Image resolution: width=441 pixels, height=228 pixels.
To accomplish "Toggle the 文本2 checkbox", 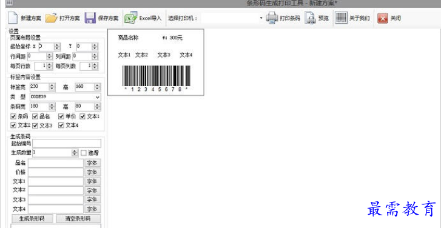I will (13, 126).
